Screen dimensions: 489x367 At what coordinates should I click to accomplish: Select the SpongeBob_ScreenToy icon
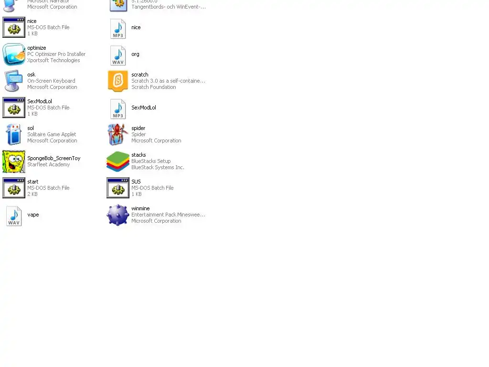[14, 162]
